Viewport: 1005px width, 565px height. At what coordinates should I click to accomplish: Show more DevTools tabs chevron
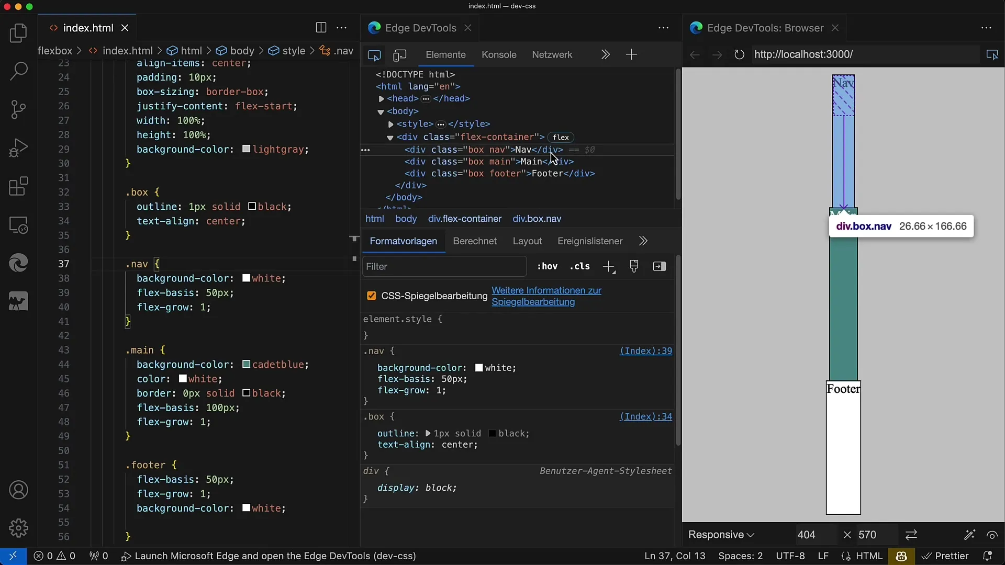click(605, 54)
